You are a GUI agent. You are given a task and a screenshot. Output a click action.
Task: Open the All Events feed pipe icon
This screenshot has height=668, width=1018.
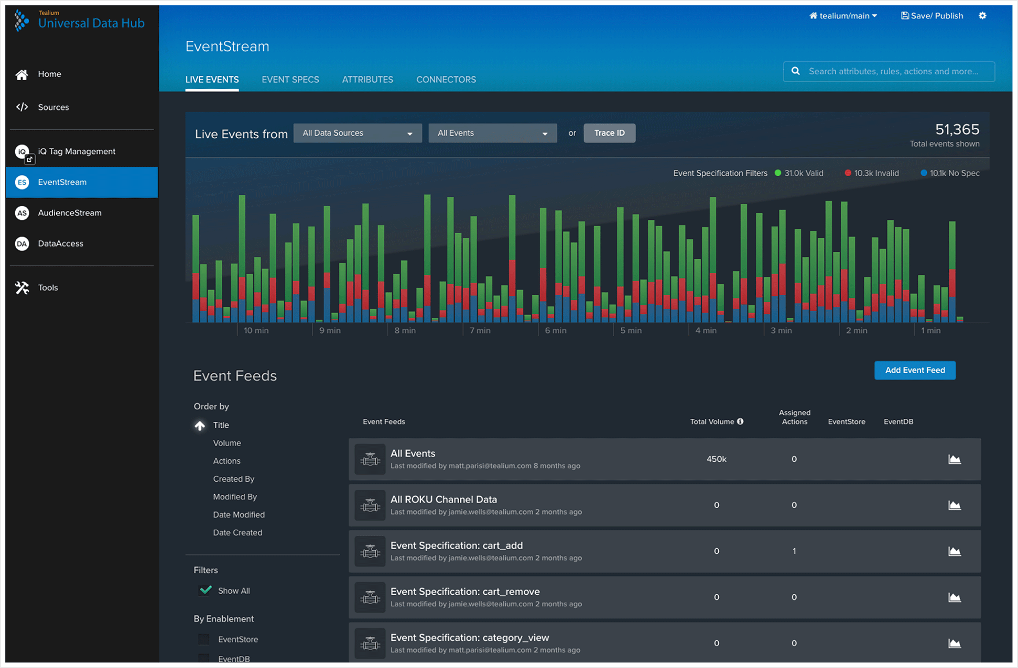(370, 459)
